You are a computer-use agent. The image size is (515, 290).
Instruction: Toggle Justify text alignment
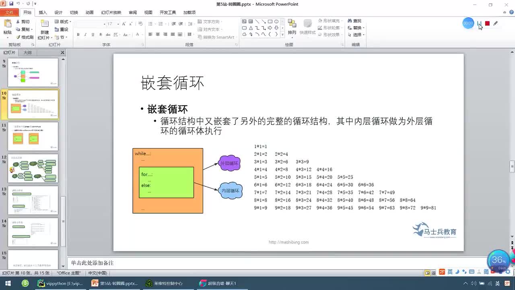pos(172,35)
